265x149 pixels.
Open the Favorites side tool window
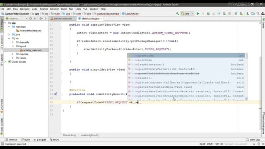2,106
